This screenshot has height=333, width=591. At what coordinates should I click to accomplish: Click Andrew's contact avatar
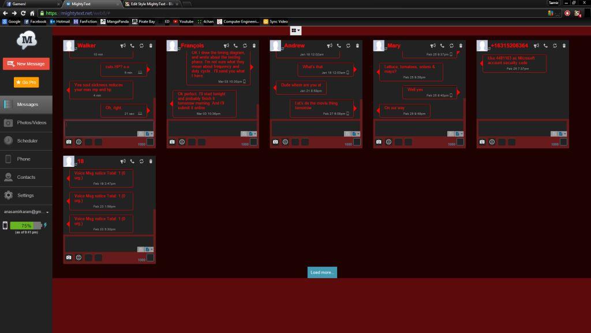tap(275, 46)
